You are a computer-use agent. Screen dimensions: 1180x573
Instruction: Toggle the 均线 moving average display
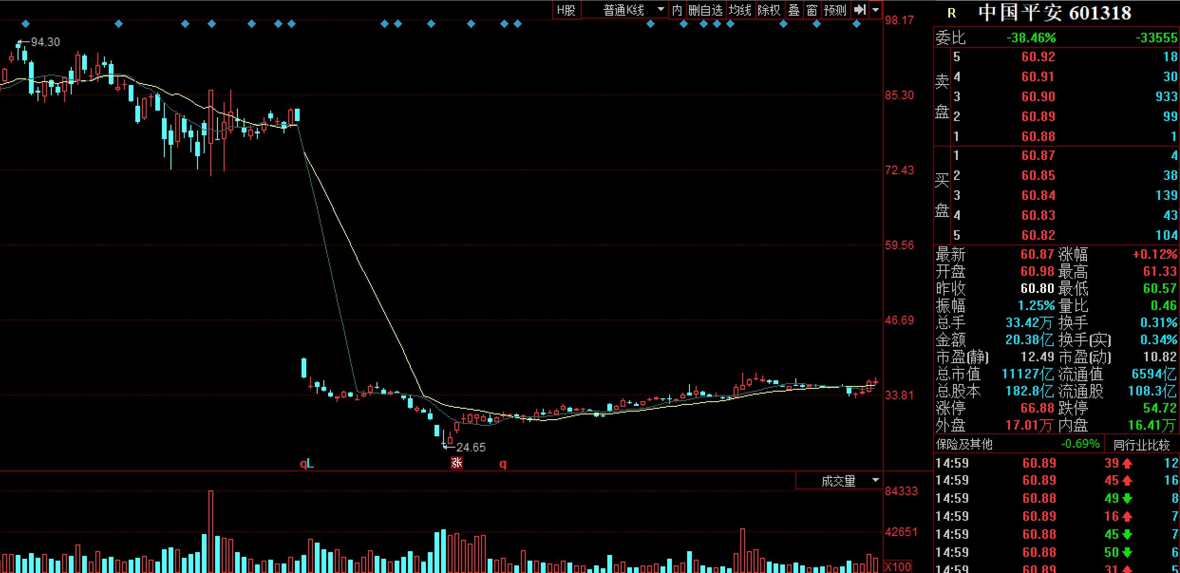pyautogui.click(x=740, y=10)
